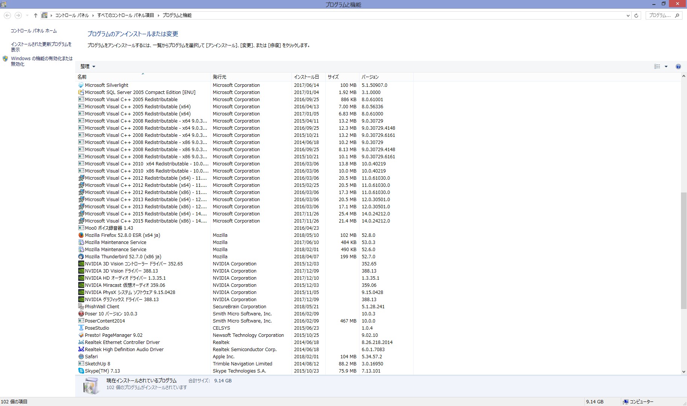
Task: Click the Realtek High Definition Audio Driver icon
Action: [81, 350]
